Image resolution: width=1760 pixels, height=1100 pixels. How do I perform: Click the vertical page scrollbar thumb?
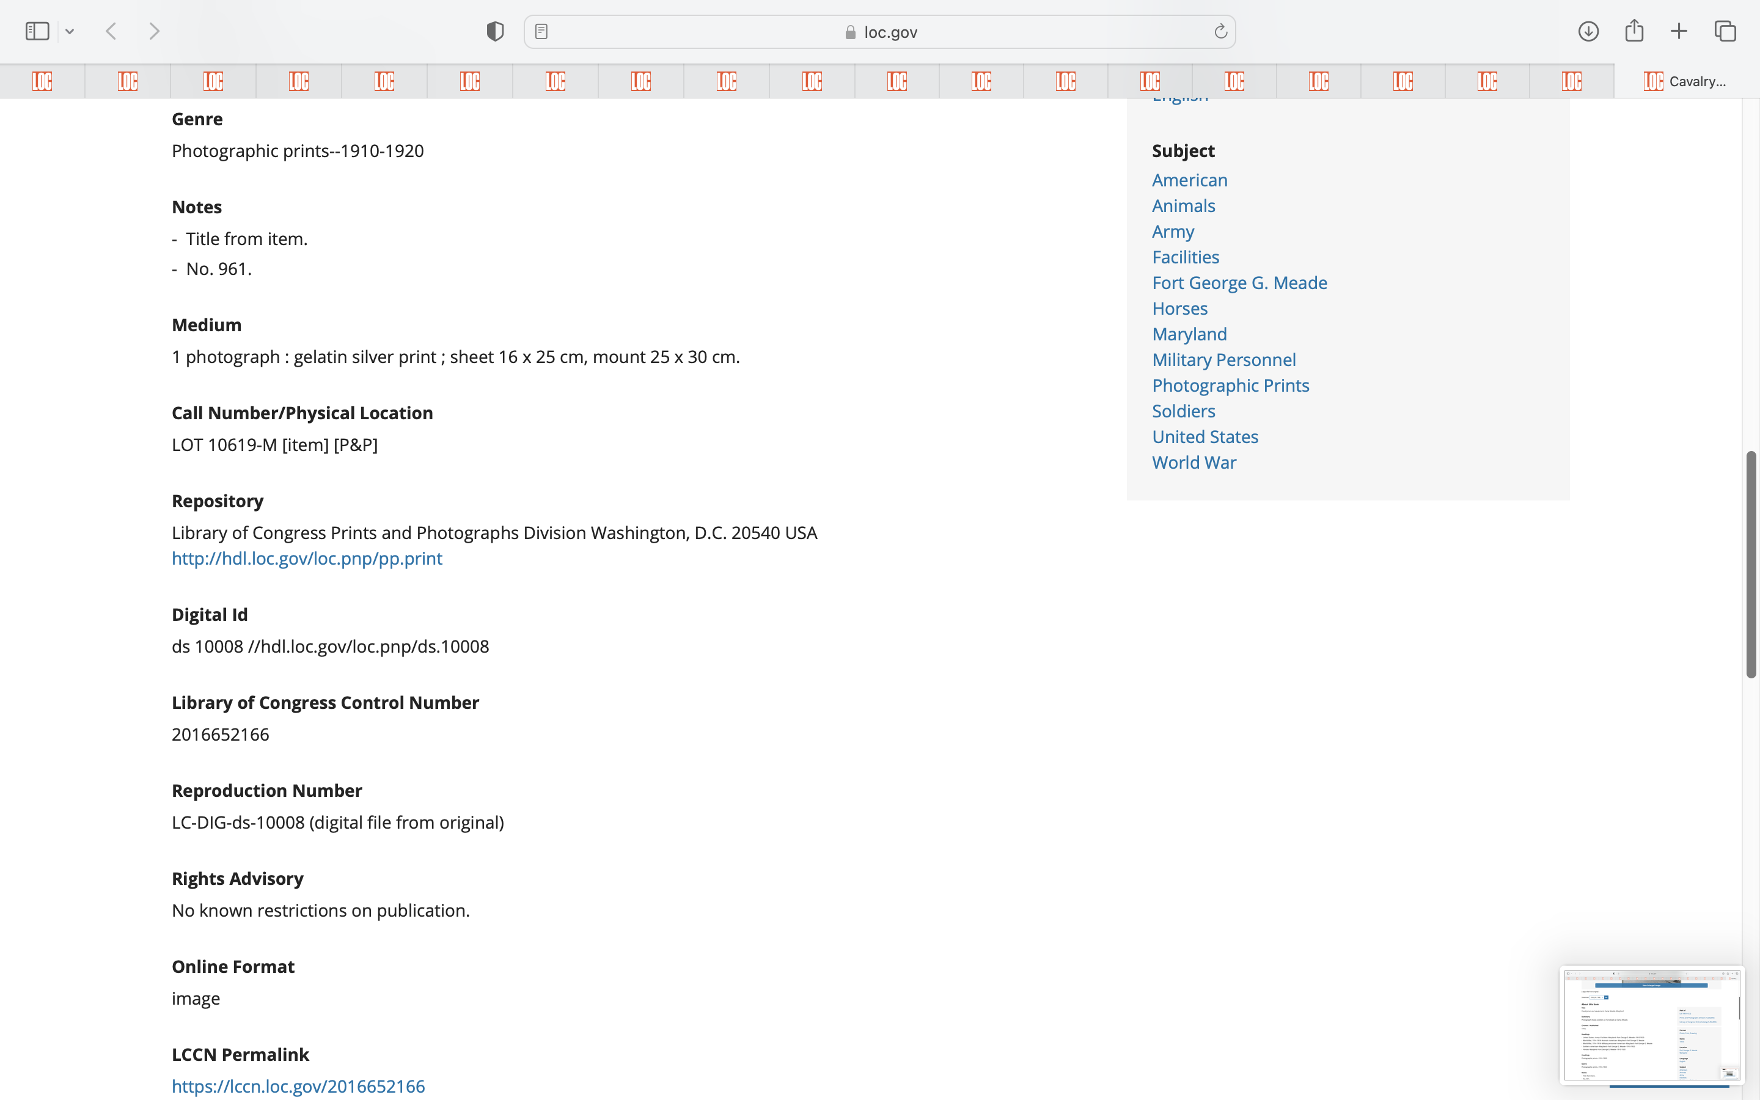[x=1751, y=564]
